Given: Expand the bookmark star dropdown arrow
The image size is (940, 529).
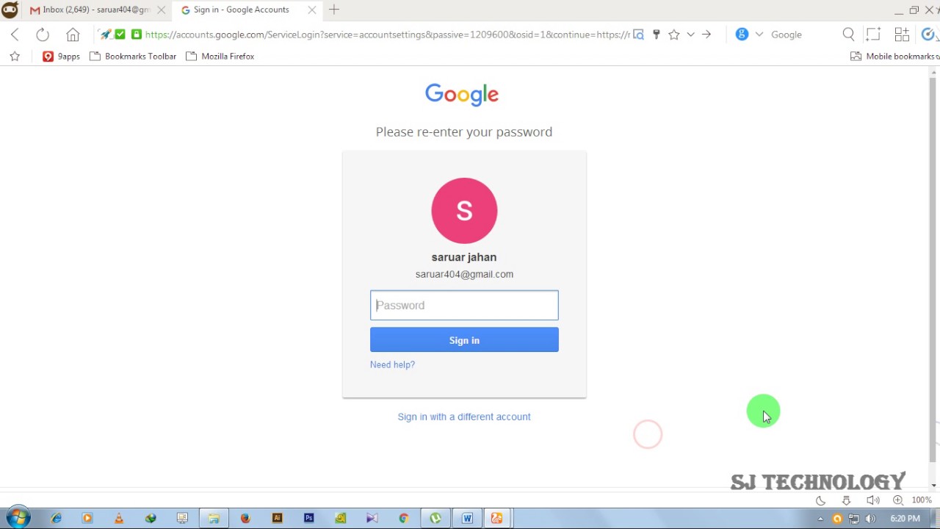Looking at the screenshot, I should click(690, 35).
